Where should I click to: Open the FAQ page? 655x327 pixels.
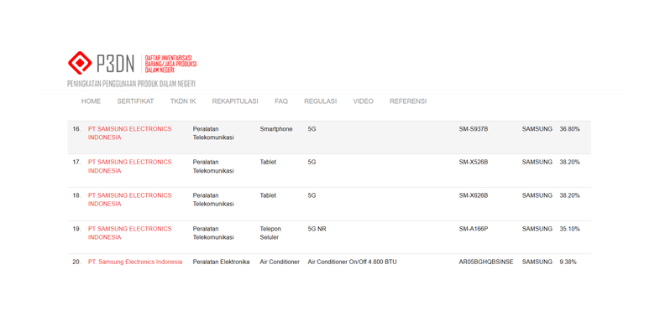(281, 101)
